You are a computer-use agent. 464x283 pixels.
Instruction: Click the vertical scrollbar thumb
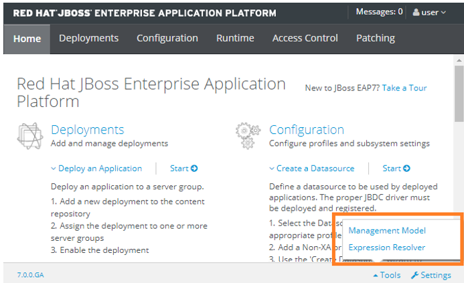pos(459,94)
